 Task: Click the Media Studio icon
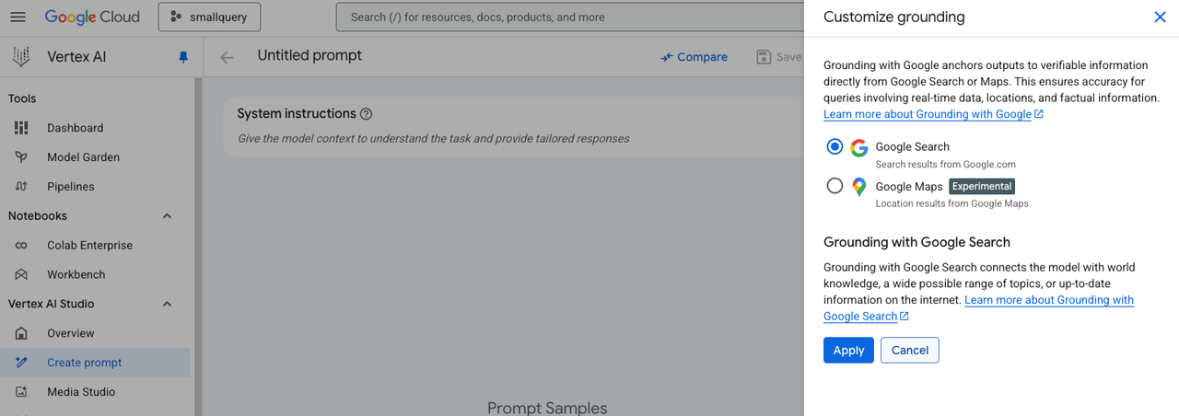21,392
